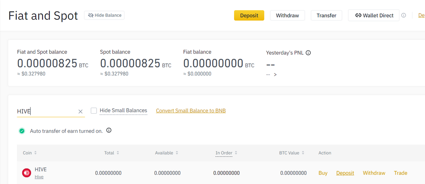Click Convert Small Balance to BNB link
This screenshot has width=425, height=184.
pos(191,111)
